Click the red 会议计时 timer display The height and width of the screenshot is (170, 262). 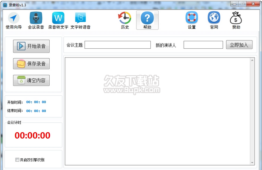click(x=32, y=135)
